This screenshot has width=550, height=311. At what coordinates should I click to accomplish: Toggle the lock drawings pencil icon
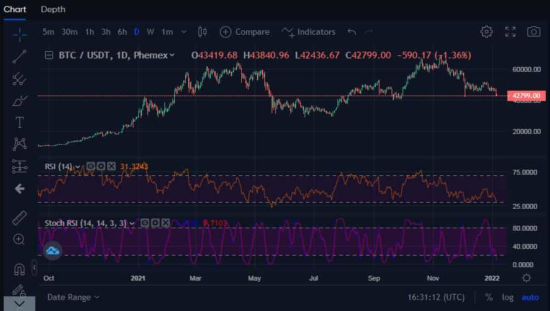19,290
